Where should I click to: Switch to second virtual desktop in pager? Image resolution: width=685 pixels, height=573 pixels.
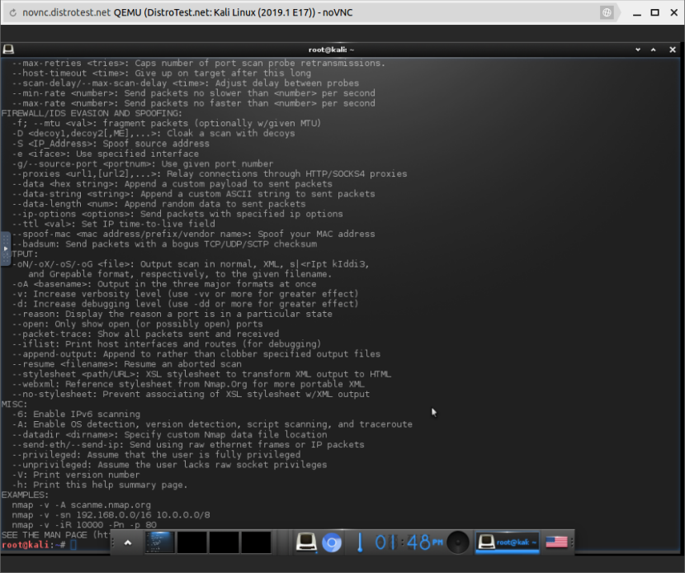[191, 542]
